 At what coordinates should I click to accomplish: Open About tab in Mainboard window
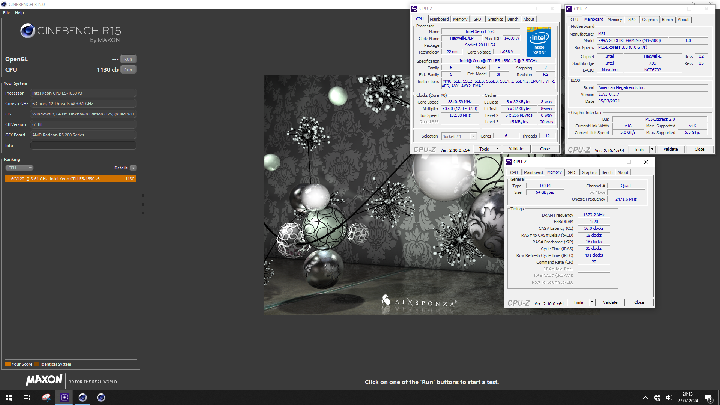point(683,19)
